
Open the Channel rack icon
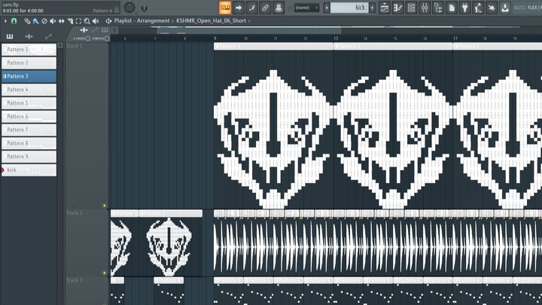tap(411, 8)
